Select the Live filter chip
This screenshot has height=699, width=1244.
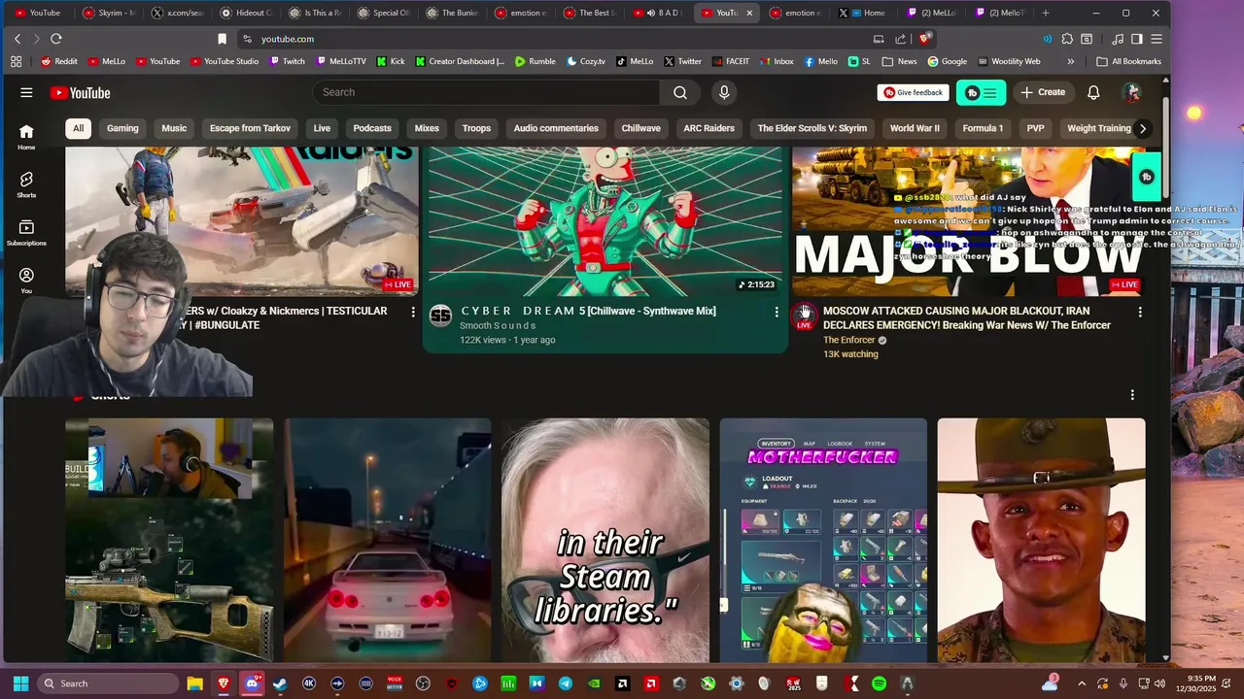point(322,128)
